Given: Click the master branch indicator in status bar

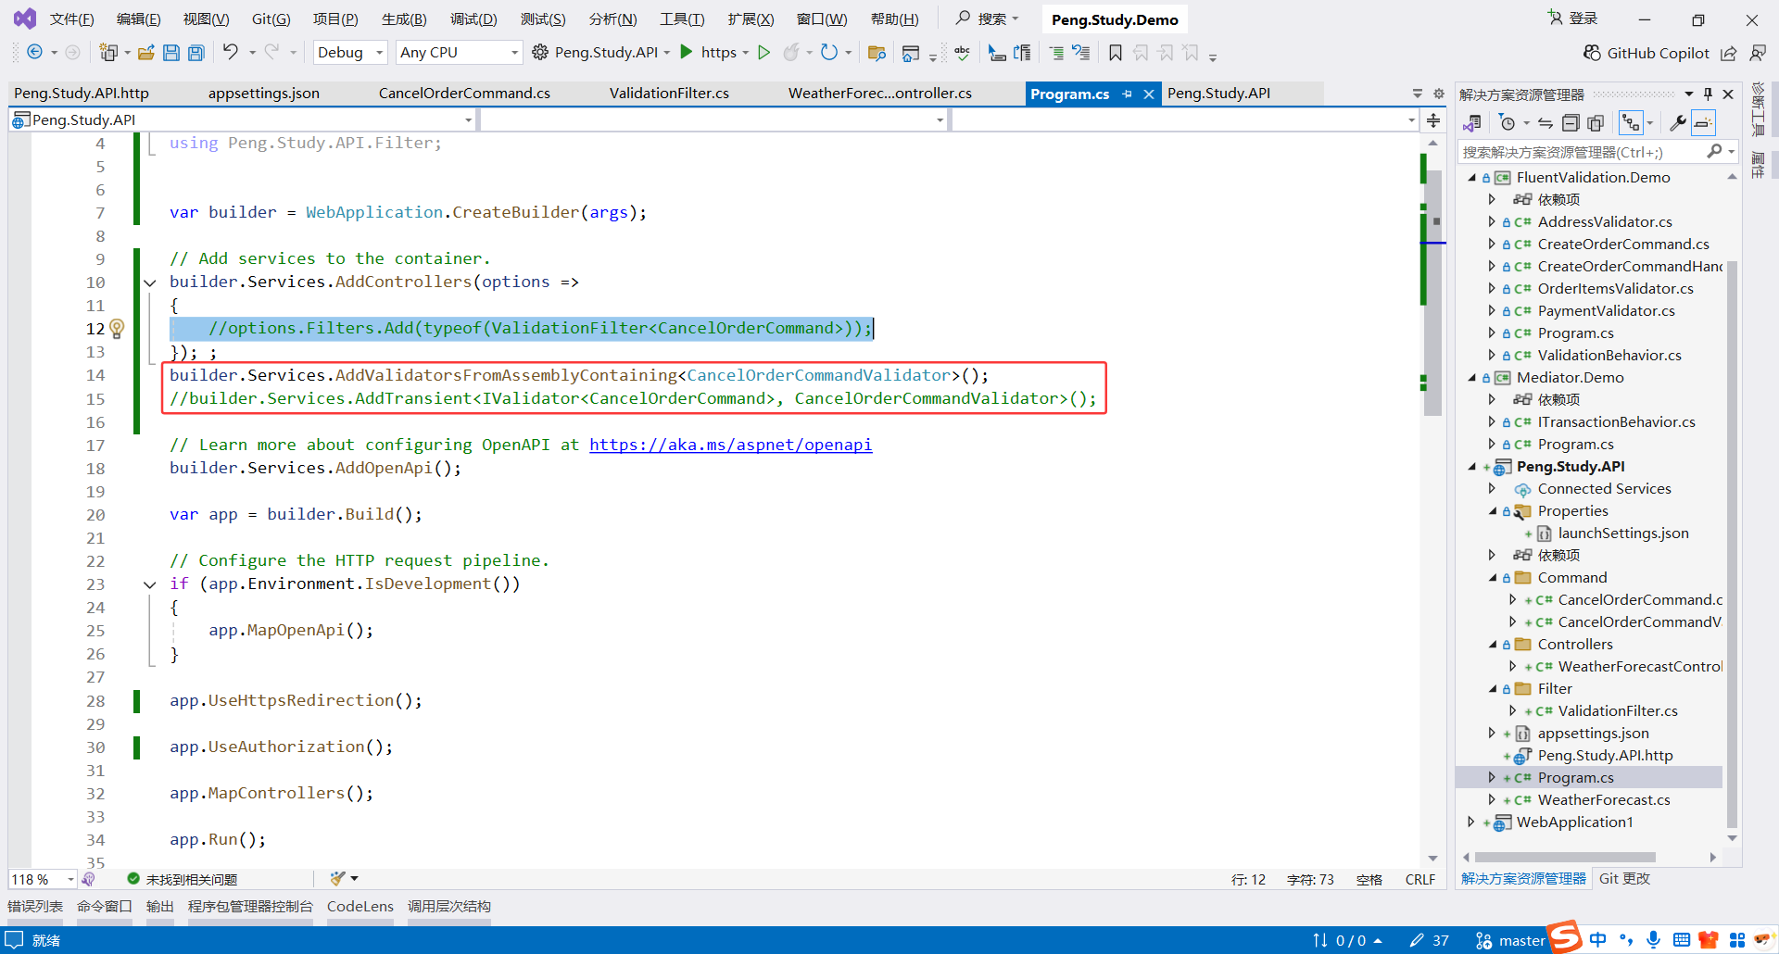Looking at the screenshot, I should 1511,941.
